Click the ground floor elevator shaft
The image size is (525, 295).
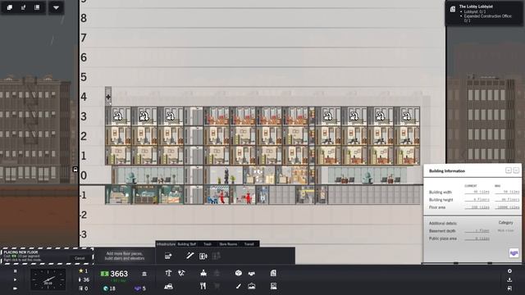[194, 175]
